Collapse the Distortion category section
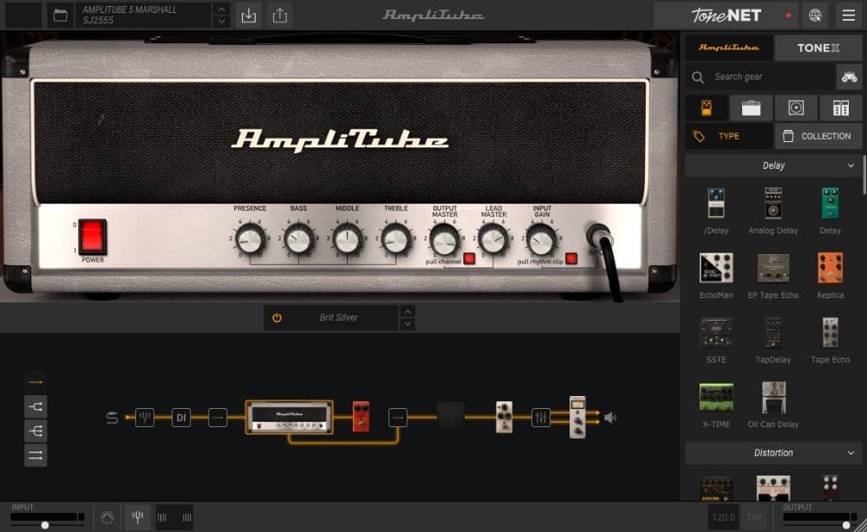The height and width of the screenshot is (532, 867). 773,453
